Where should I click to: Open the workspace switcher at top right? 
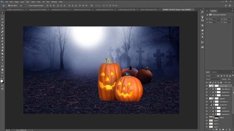click(x=230, y=6)
